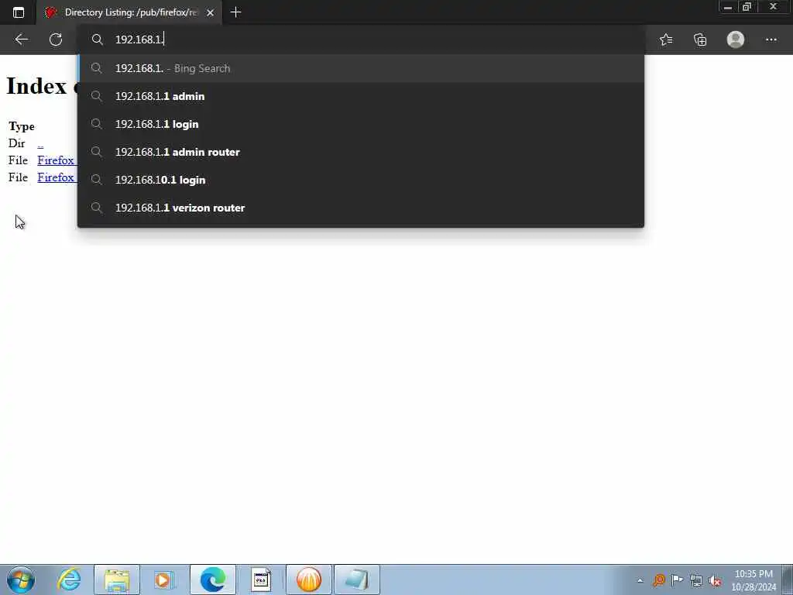The image size is (793, 595).
Task: Select the Directory Listing tab
Action: [x=129, y=12]
